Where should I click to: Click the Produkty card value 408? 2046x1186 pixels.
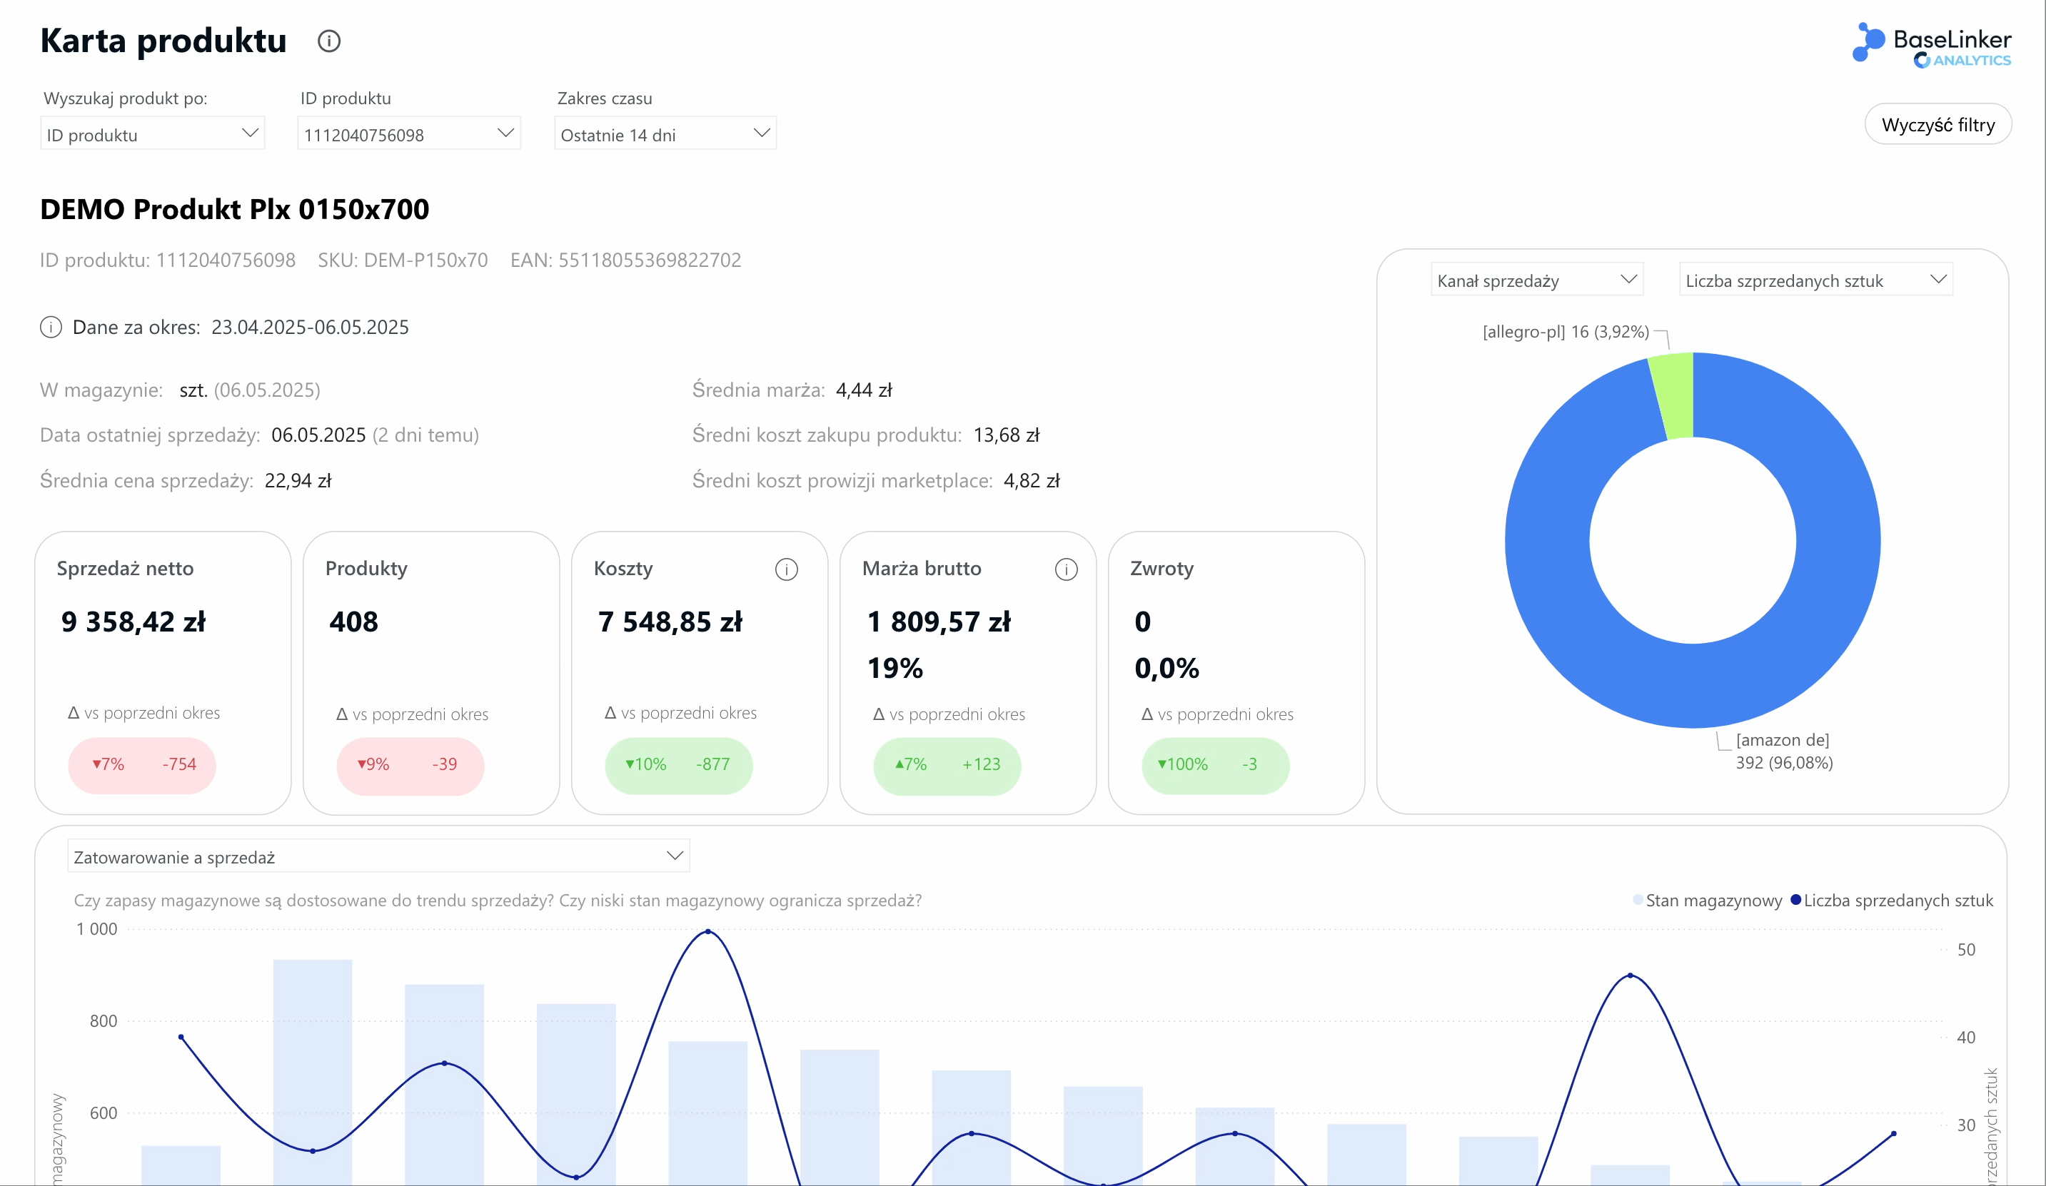354,622
